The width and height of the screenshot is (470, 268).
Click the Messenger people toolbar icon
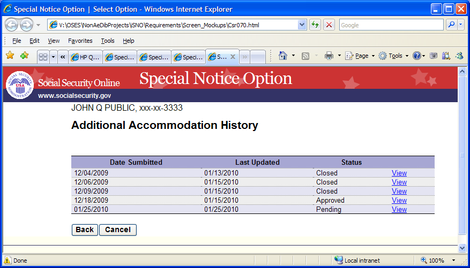[459, 56]
